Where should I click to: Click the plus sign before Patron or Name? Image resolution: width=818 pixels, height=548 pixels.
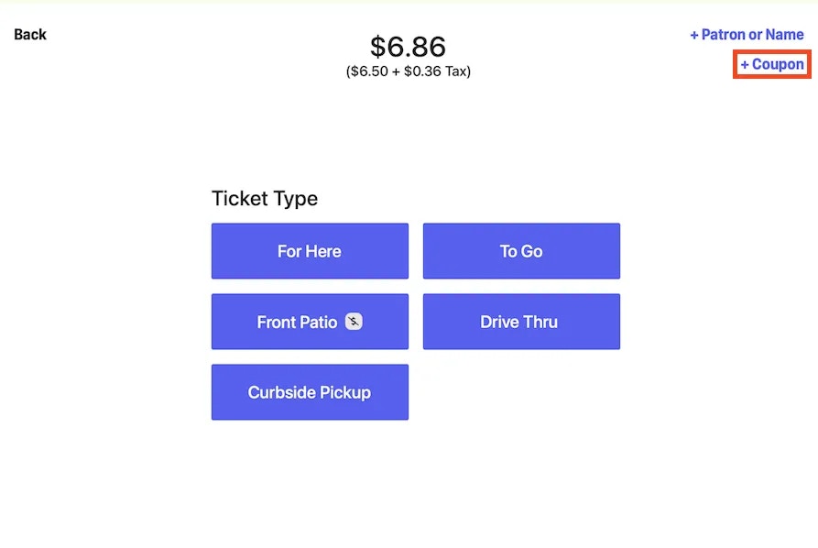tap(693, 35)
